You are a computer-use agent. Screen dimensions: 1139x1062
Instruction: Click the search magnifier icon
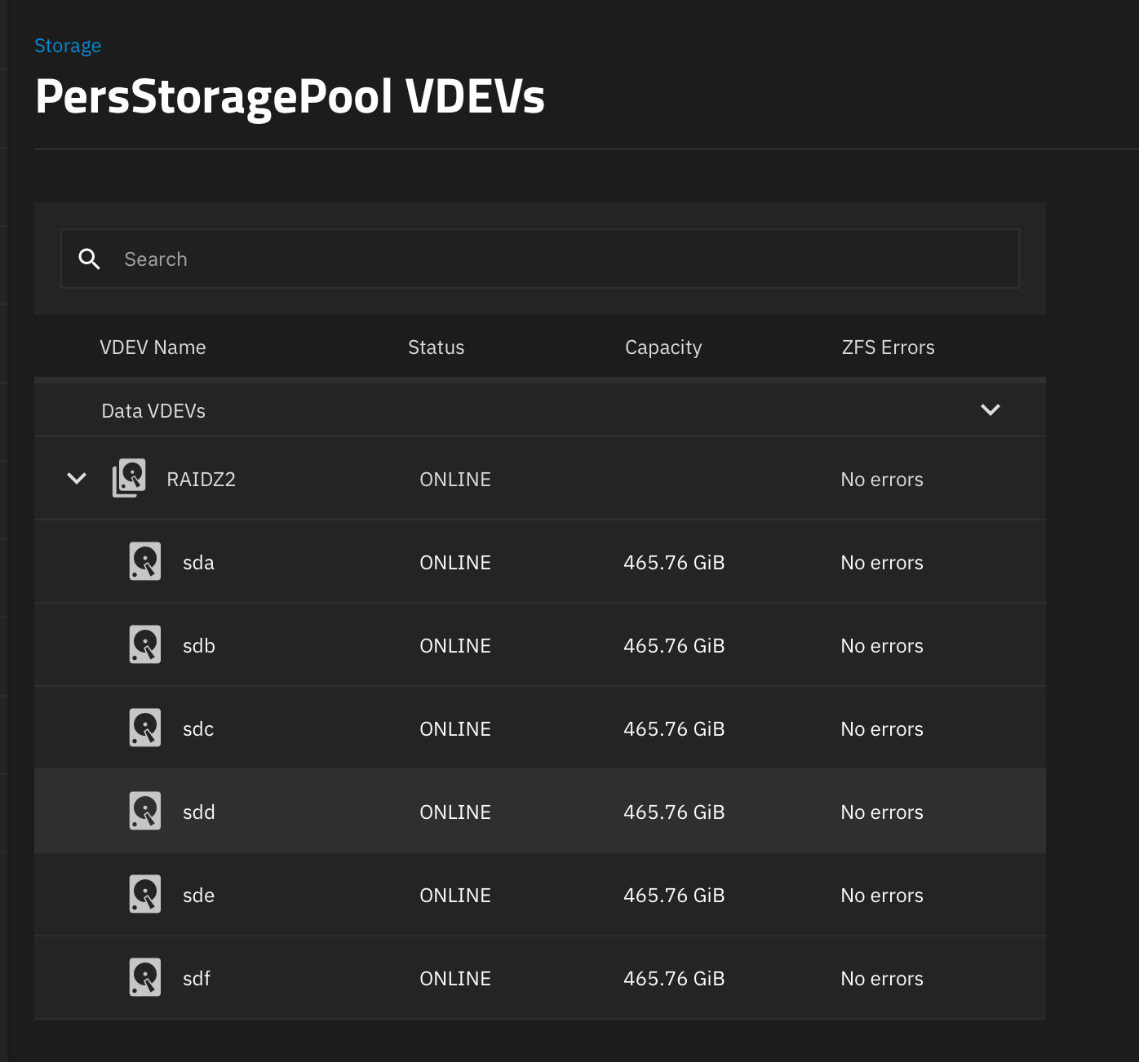(90, 259)
